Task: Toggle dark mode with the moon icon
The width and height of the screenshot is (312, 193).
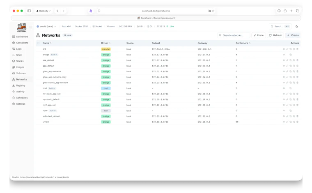Action: point(297,26)
